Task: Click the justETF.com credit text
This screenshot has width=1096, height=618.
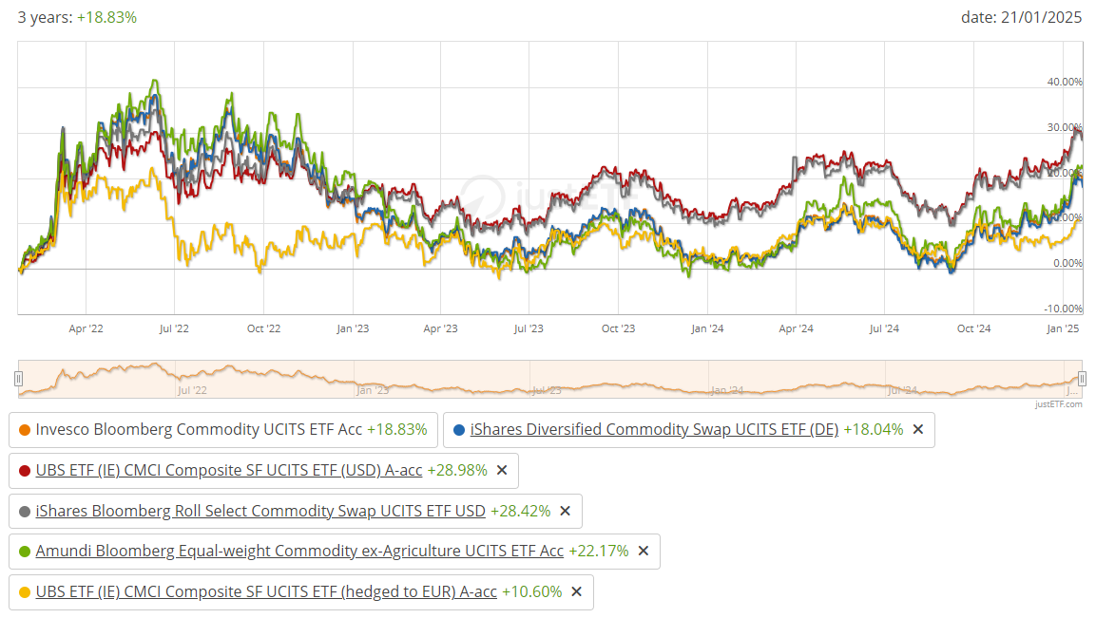Action: pos(1058,404)
